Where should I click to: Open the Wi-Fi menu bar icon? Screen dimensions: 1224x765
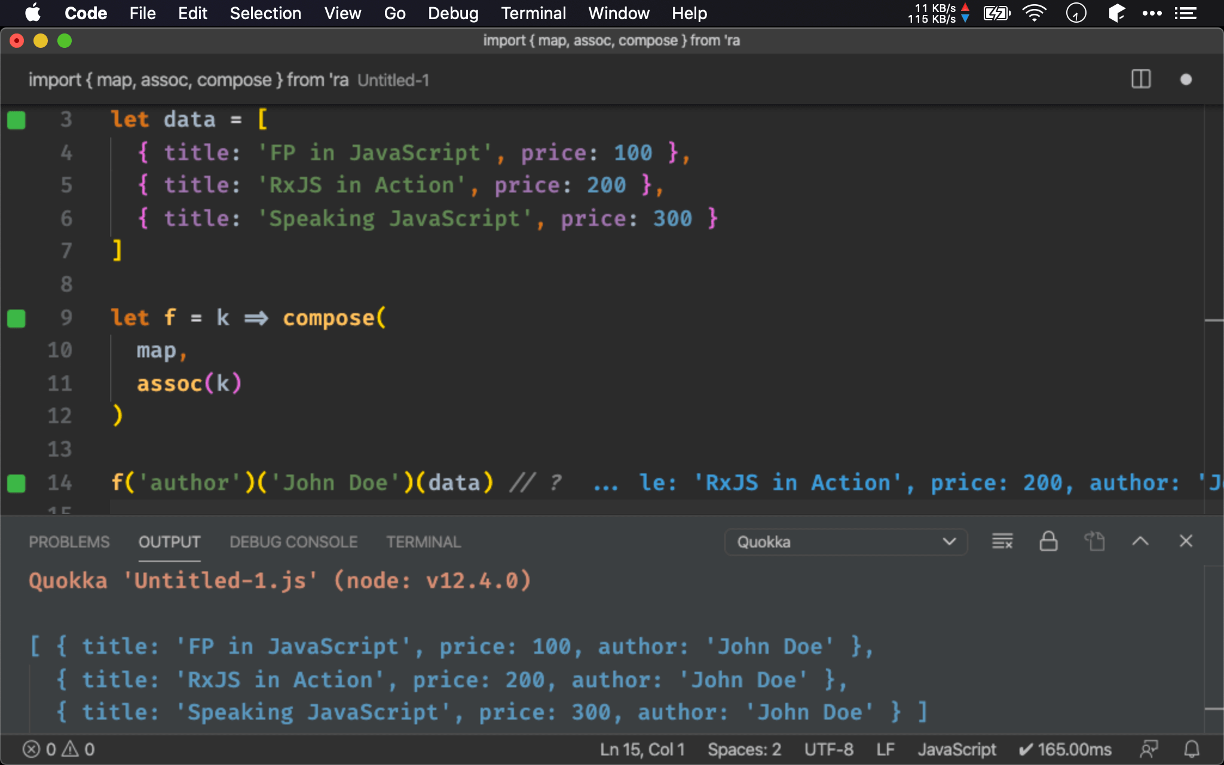coord(1035,13)
